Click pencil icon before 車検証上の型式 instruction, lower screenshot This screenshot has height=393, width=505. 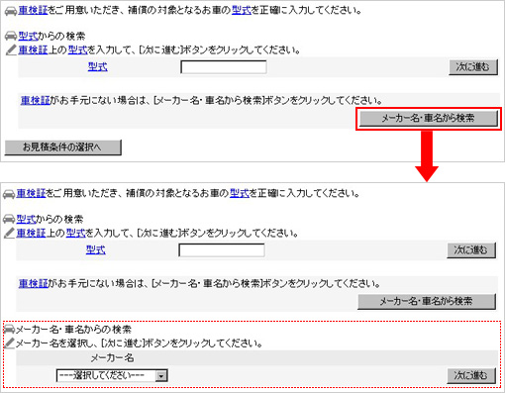[x=9, y=233]
